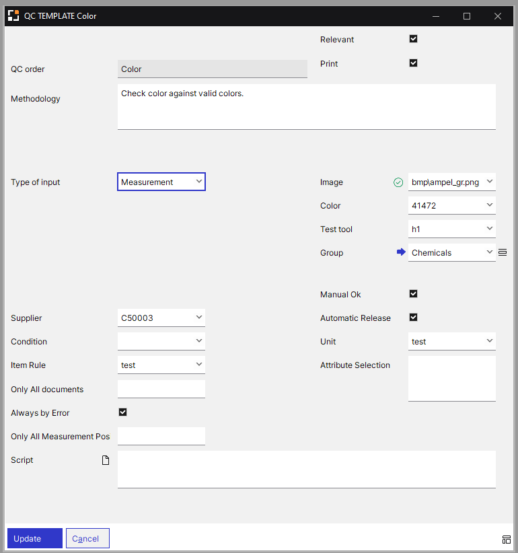Click the form layout icon in bottom-right corner
The image size is (518, 553).
tap(506, 539)
